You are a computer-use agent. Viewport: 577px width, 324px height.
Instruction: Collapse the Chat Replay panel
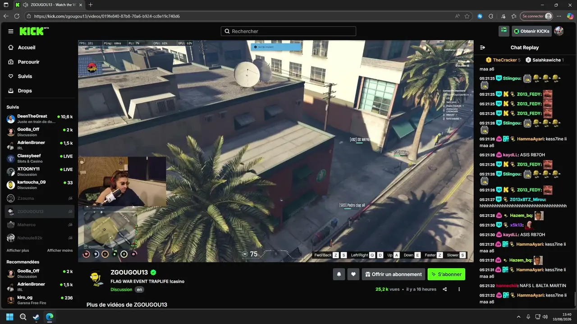click(x=482, y=48)
